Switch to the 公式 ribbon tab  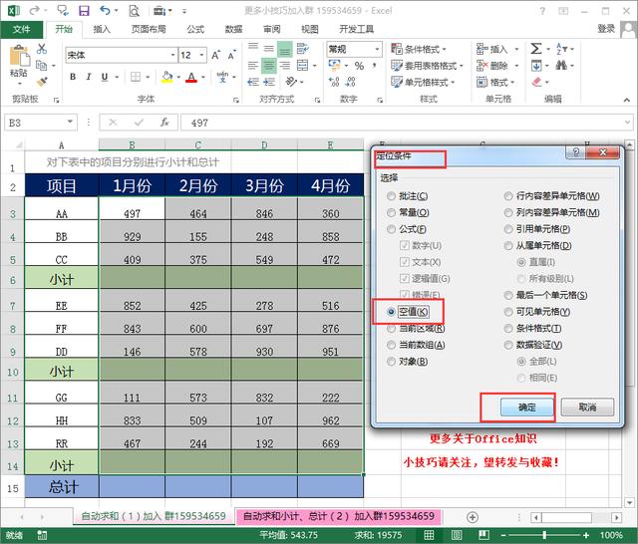tap(195, 29)
